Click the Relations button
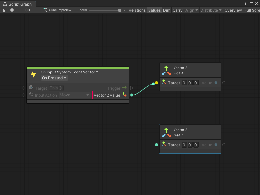The width and height of the screenshot is (260, 195). coord(137,10)
